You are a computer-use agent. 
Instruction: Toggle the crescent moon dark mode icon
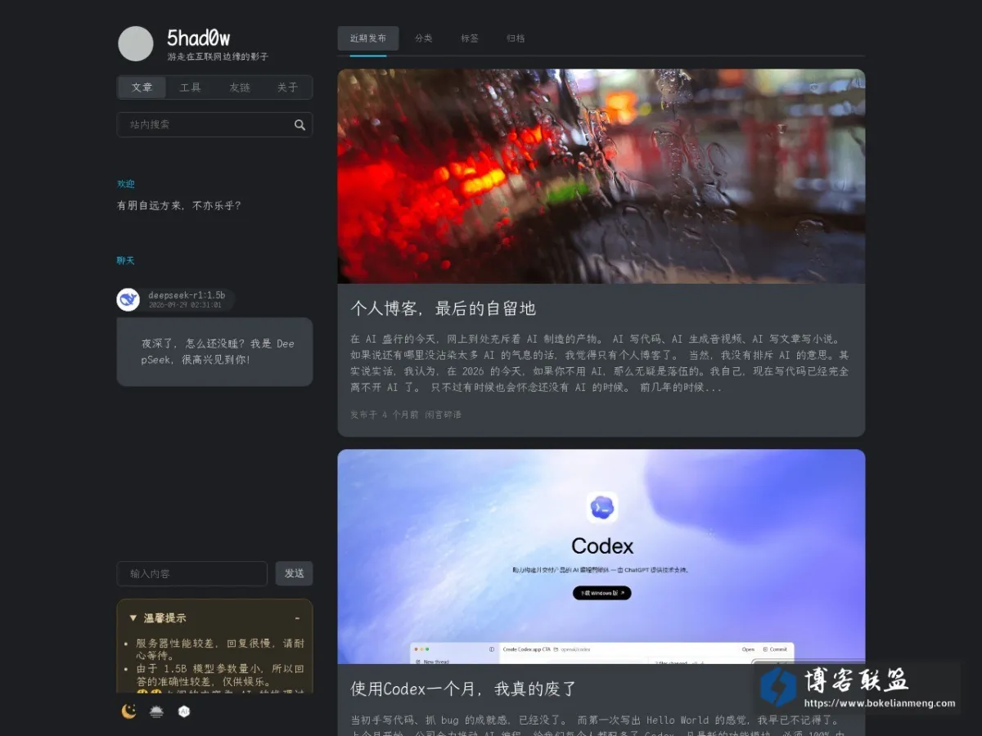point(128,711)
